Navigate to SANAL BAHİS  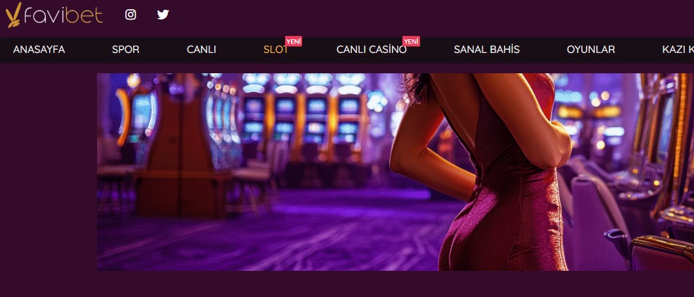(x=486, y=50)
